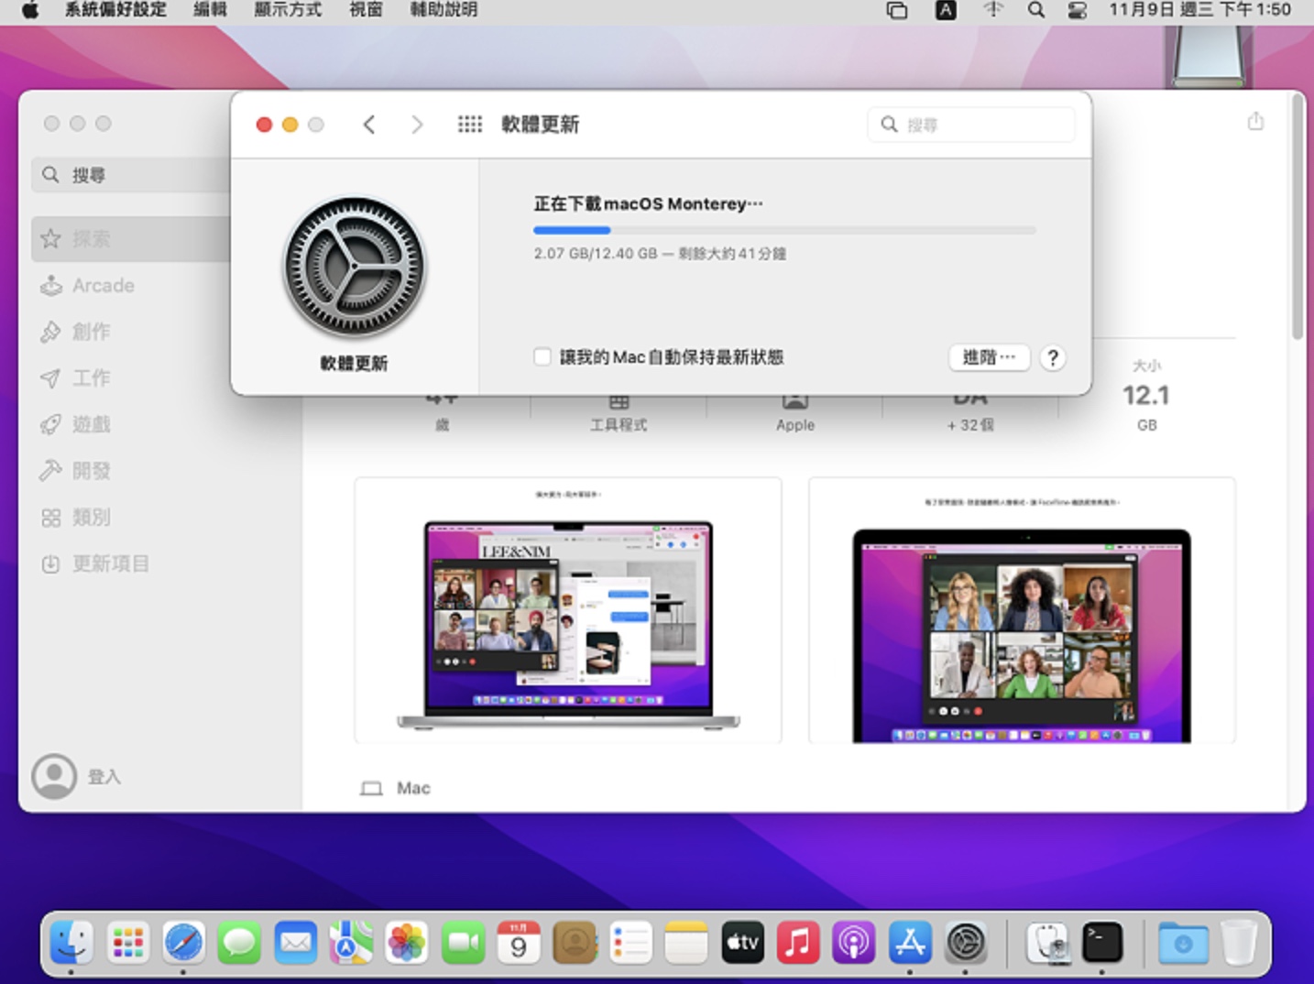Open the 編輯 menu

210,10
